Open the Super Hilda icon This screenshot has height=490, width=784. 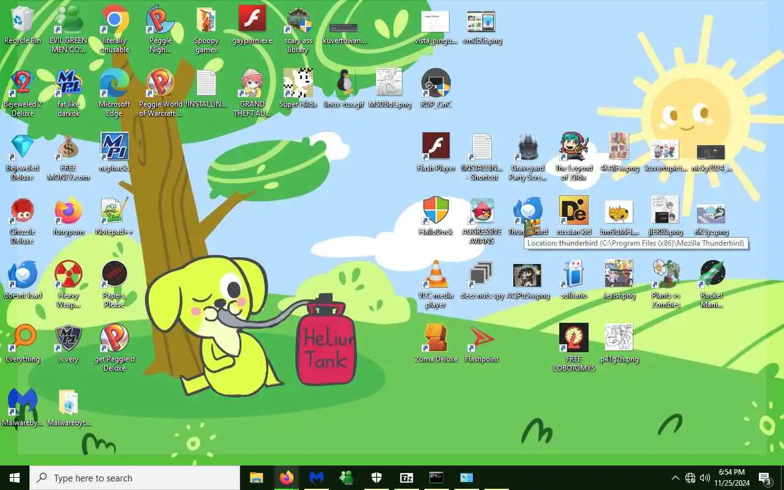[298, 89]
